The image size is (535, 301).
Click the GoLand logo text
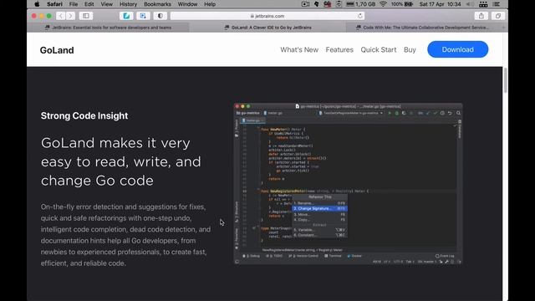[57, 50]
